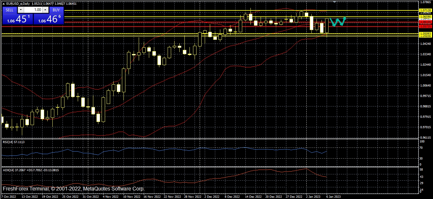
Task: Click the SELL button
Action: pyautogui.click(x=10, y=10)
